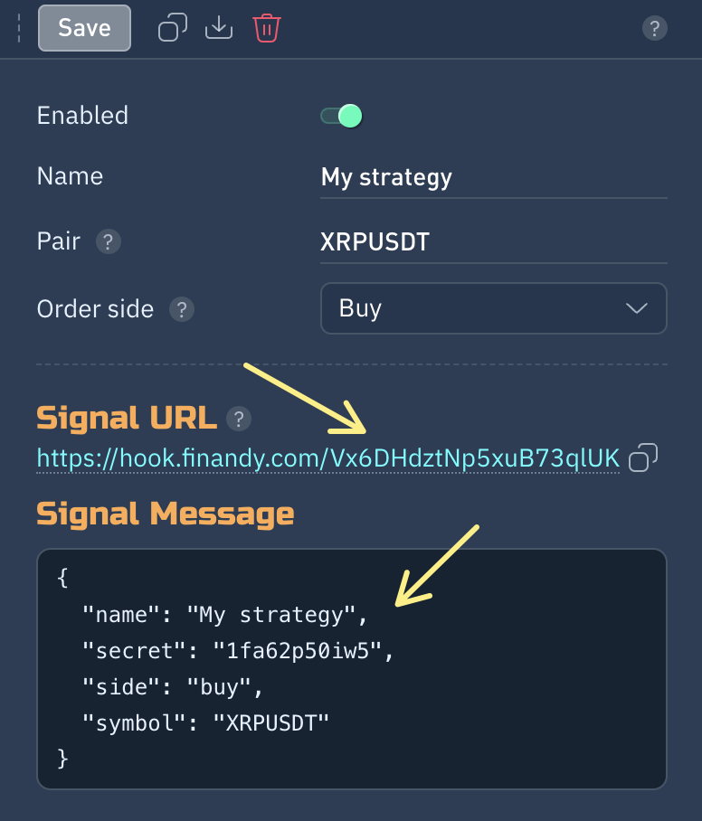Click the Name field containing My strategy

coord(493,177)
